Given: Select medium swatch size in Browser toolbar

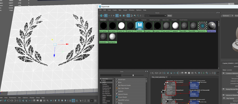Looking at the screenshot, I should point(117,16).
